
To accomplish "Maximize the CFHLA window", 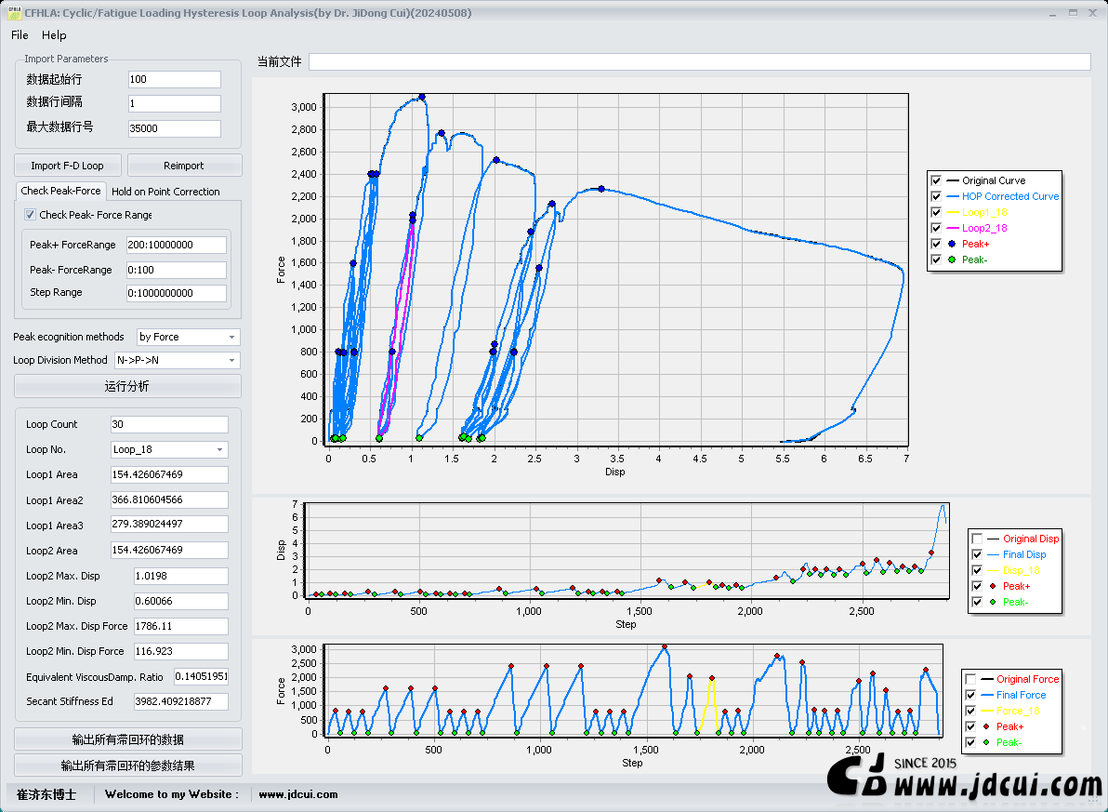I will 1073,13.
